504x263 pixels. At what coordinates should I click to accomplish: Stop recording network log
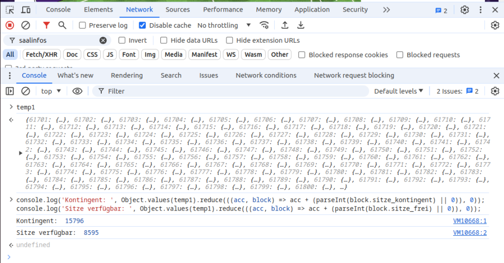(10, 25)
